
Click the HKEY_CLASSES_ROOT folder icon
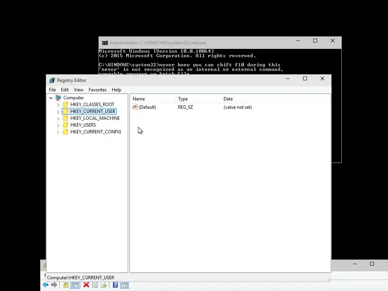click(65, 105)
